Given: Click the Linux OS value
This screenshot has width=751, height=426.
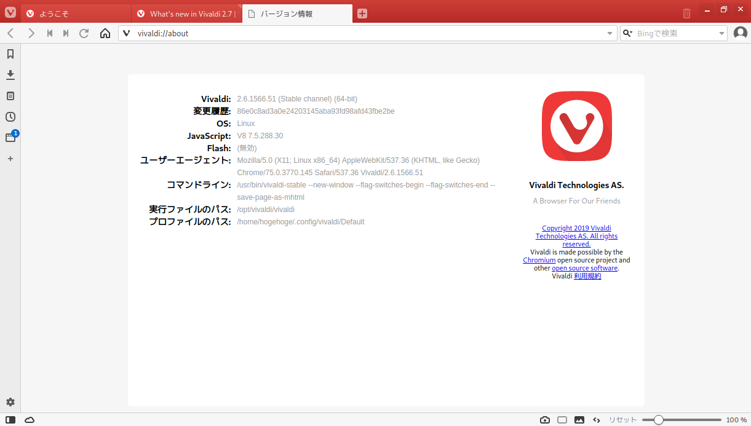Looking at the screenshot, I should click(246, 124).
